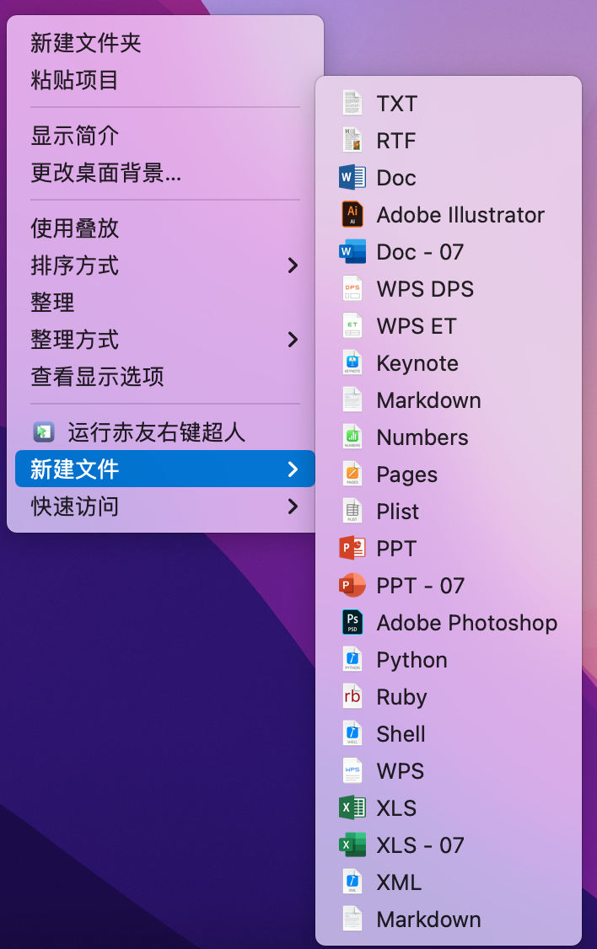Screen dimensions: 597x949
Task: Choose 新建文件夹 from the context menu
Action: pos(86,43)
